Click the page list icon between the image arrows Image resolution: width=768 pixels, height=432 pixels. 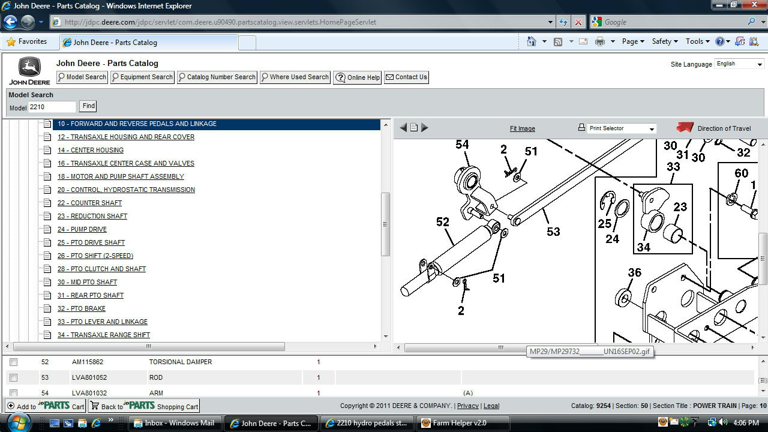tap(414, 128)
